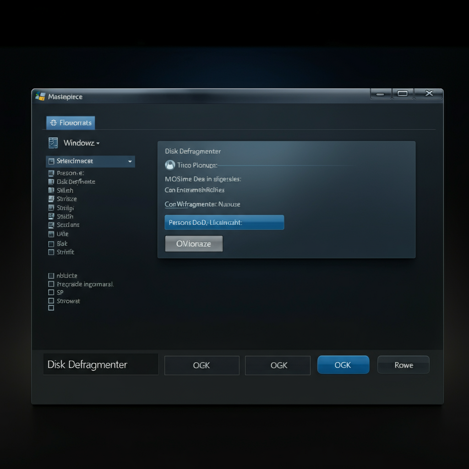Select the Sillah sidebar icon
The height and width of the screenshot is (469, 469).
51,190
